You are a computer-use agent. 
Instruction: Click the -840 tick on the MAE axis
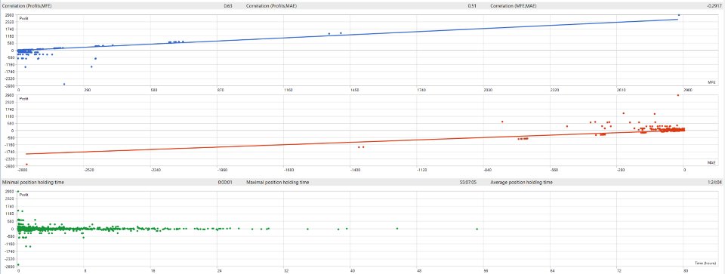487,170
